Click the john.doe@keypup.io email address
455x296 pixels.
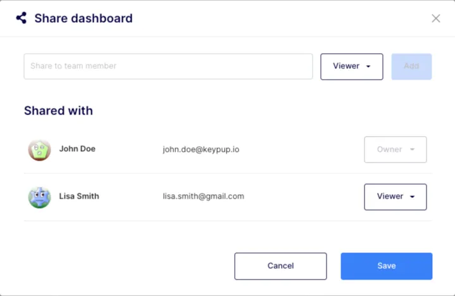point(201,150)
